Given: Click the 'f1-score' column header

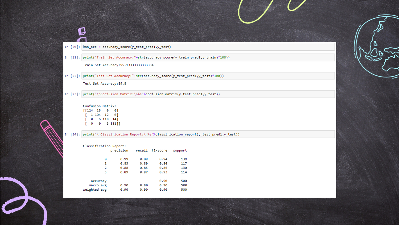Looking at the screenshot, I should 160,150.
